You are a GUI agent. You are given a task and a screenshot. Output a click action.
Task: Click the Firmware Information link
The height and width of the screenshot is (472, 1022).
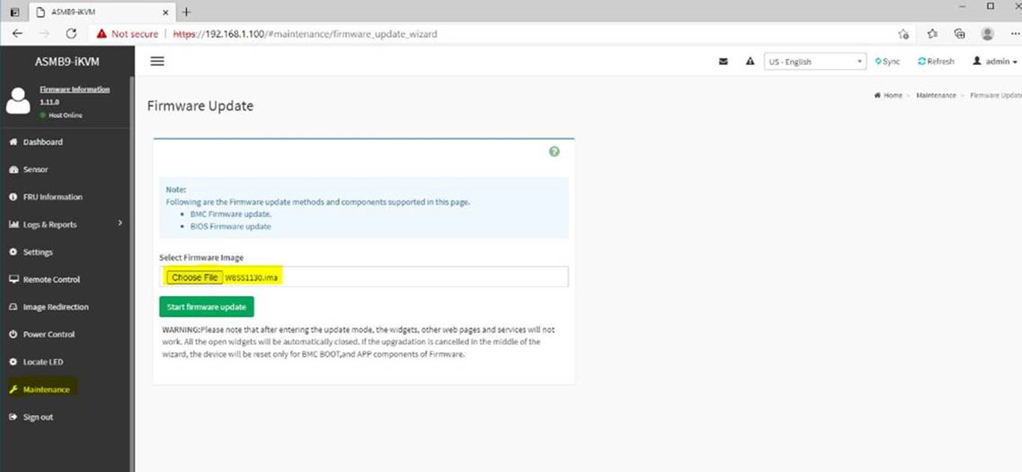74,89
